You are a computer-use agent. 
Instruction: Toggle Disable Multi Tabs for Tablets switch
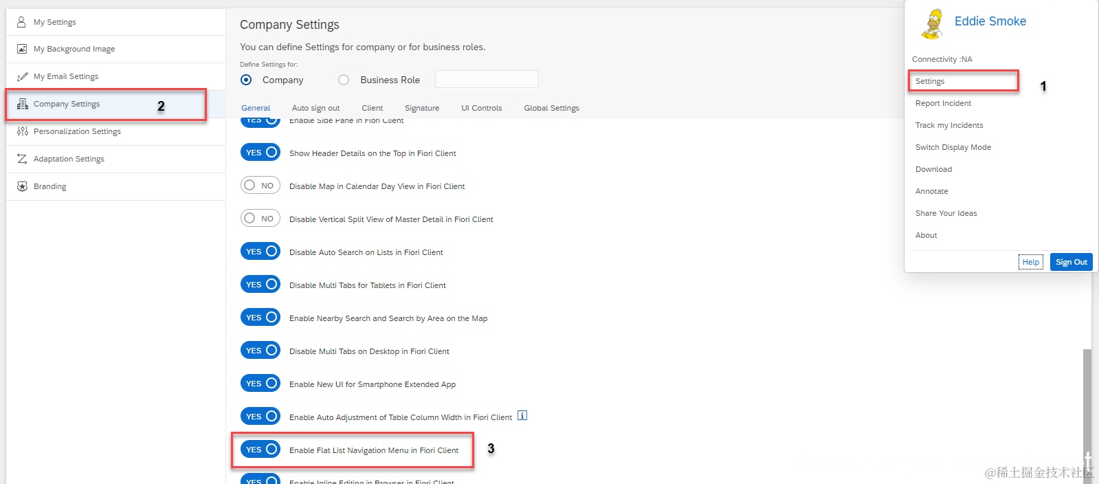[260, 284]
